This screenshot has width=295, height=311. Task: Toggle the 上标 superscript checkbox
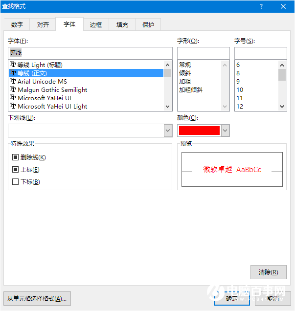tap(15, 170)
